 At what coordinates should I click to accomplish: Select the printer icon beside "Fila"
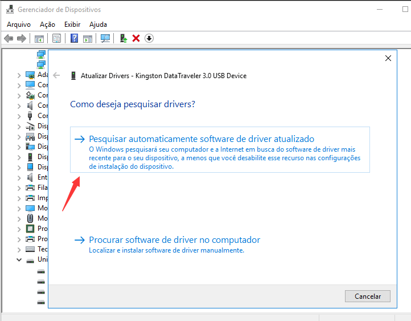30,188
